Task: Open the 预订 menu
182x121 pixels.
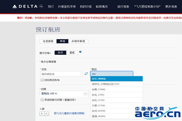Action: click(51, 7)
